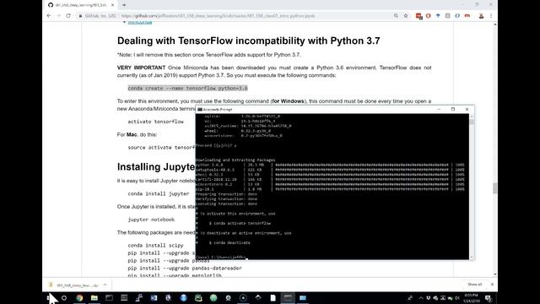Click the 'conda install jupyter' command text
540x304 pixels.
tap(159, 193)
